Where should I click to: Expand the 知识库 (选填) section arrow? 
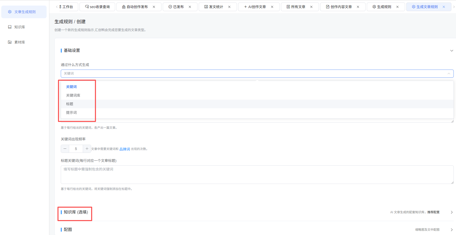451,212
